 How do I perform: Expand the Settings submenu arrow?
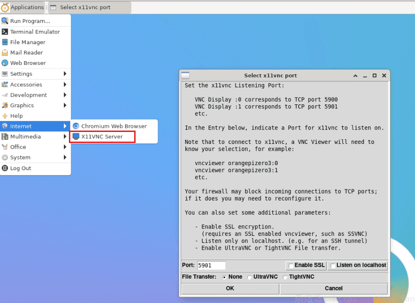pyautogui.click(x=65, y=74)
